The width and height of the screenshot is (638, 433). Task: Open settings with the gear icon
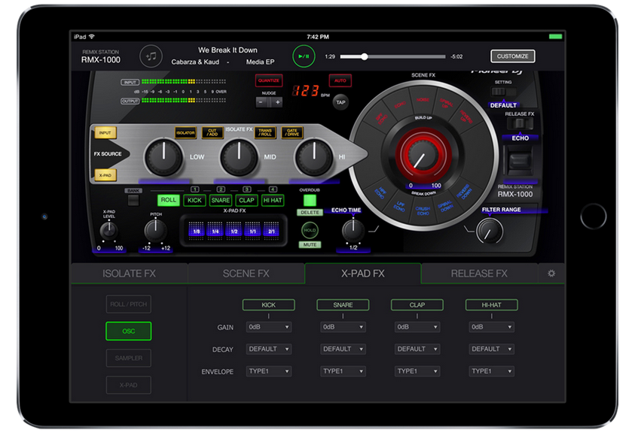click(x=551, y=274)
